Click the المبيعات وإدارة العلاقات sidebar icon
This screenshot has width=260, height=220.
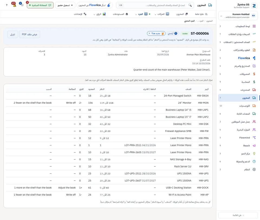coord(254,34)
